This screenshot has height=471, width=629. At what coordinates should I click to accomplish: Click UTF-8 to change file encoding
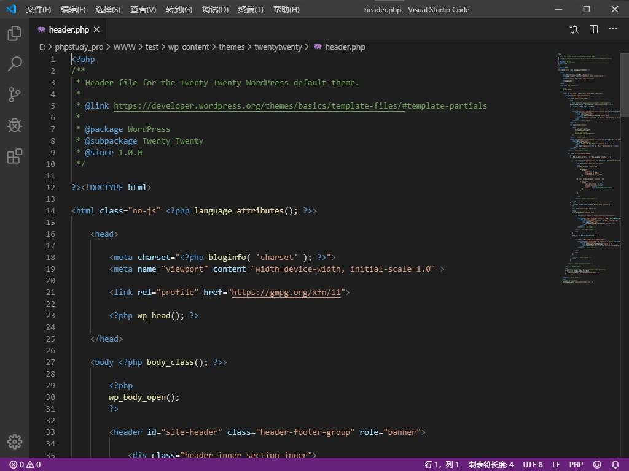(x=532, y=464)
